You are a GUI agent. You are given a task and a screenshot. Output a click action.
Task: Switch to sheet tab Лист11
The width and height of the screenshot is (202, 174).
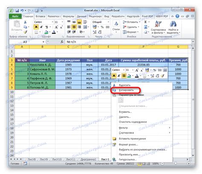tap(71, 159)
